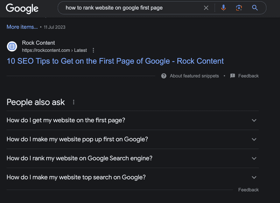Click Feedback below the People also ask list
This screenshot has width=280, height=203.
(x=248, y=190)
